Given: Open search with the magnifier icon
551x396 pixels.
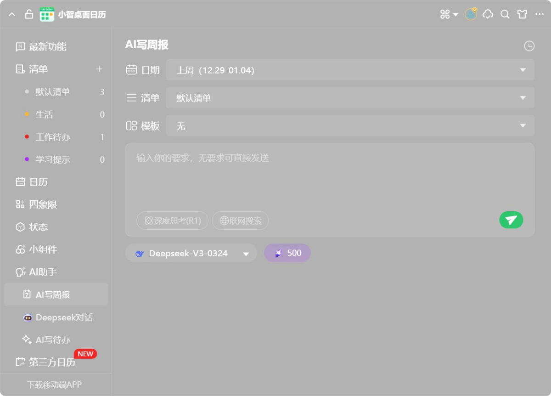Looking at the screenshot, I should (505, 14).
